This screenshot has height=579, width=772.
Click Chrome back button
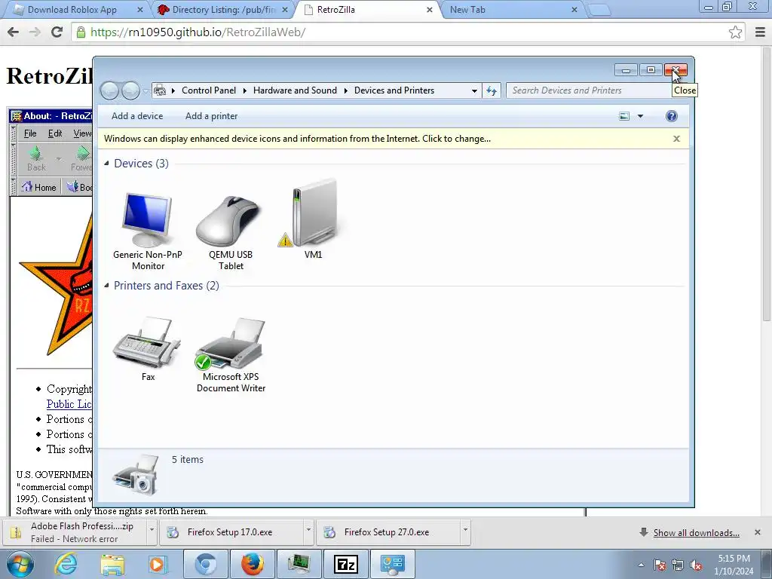click(14, 32)
